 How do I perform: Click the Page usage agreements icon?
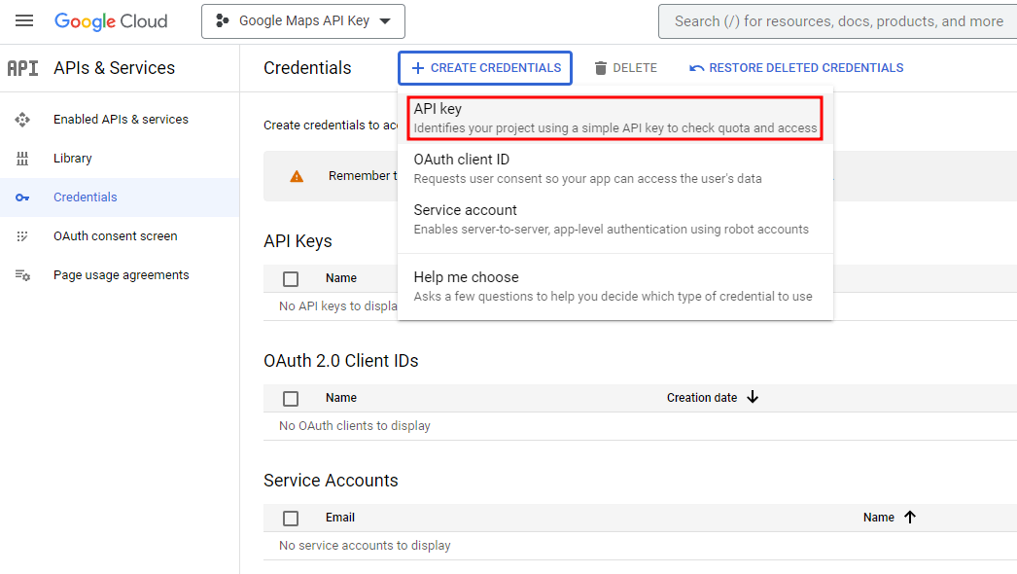click(22, 275)
